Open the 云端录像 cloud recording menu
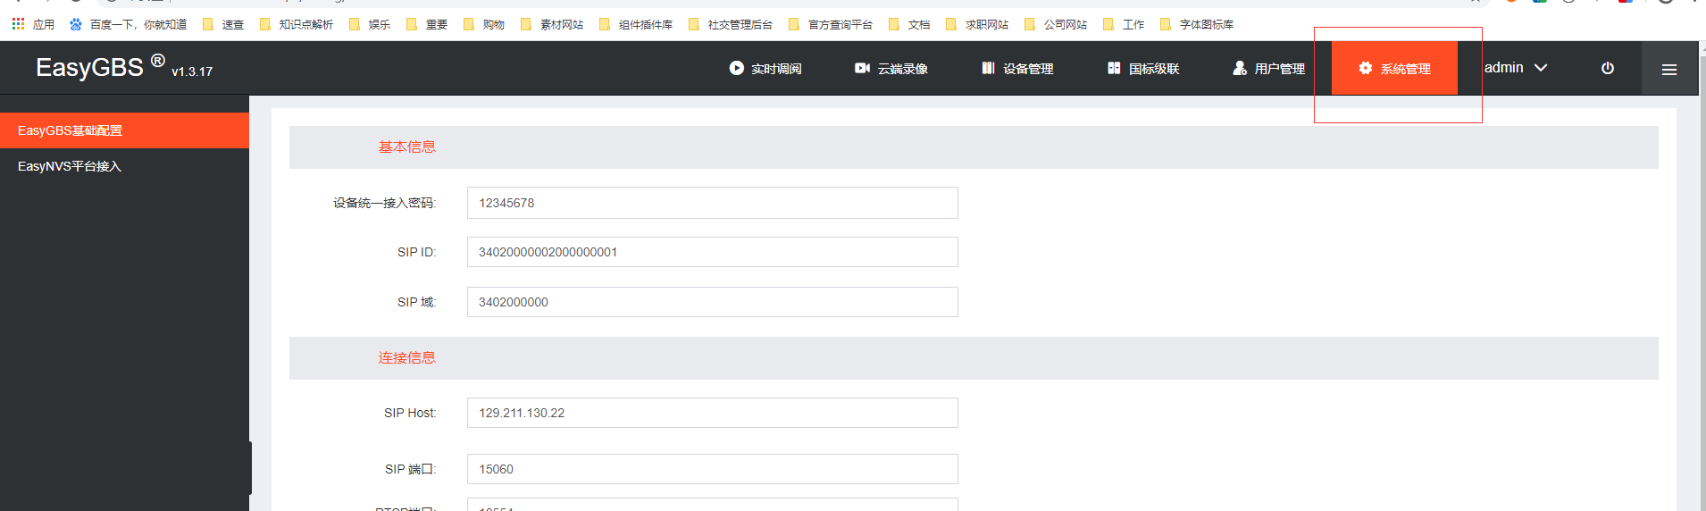 [891, 68]
